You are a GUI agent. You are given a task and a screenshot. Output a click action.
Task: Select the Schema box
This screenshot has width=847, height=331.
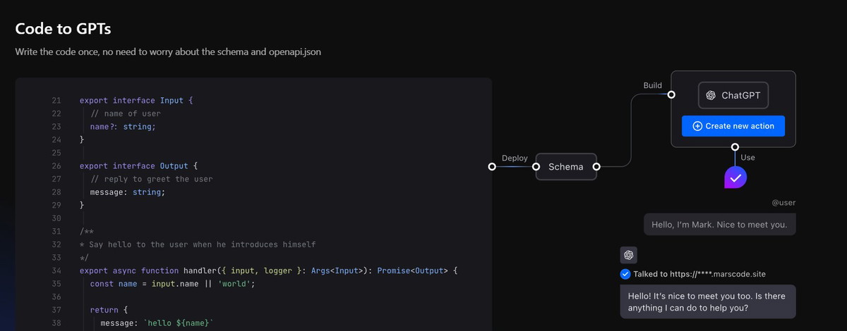[x=565, y=167]
